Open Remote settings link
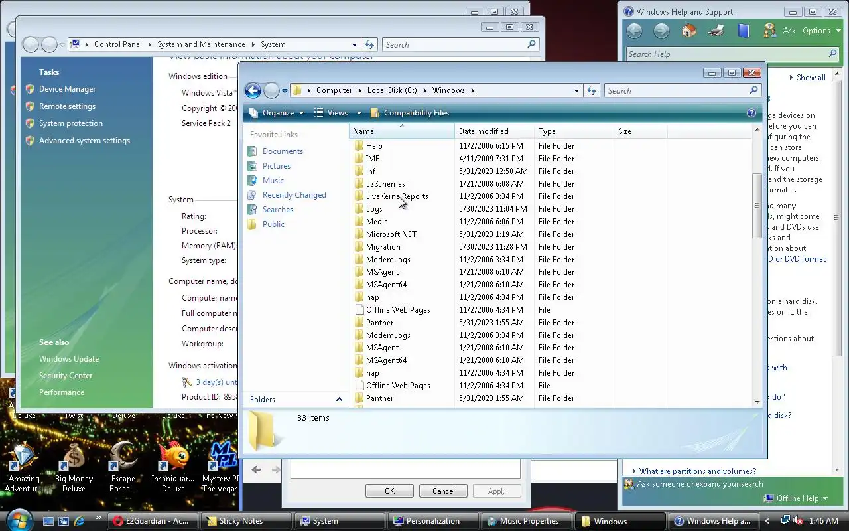Screen dimensions: 849x531 point(67,106)
